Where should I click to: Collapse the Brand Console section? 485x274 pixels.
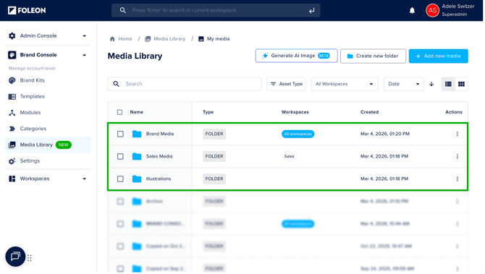tap(85, 55)
